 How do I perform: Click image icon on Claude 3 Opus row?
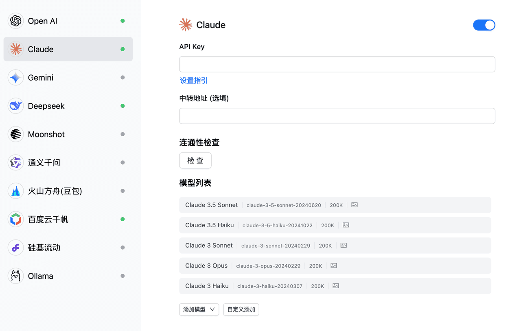pyautogui.click(x=334, y=266)
